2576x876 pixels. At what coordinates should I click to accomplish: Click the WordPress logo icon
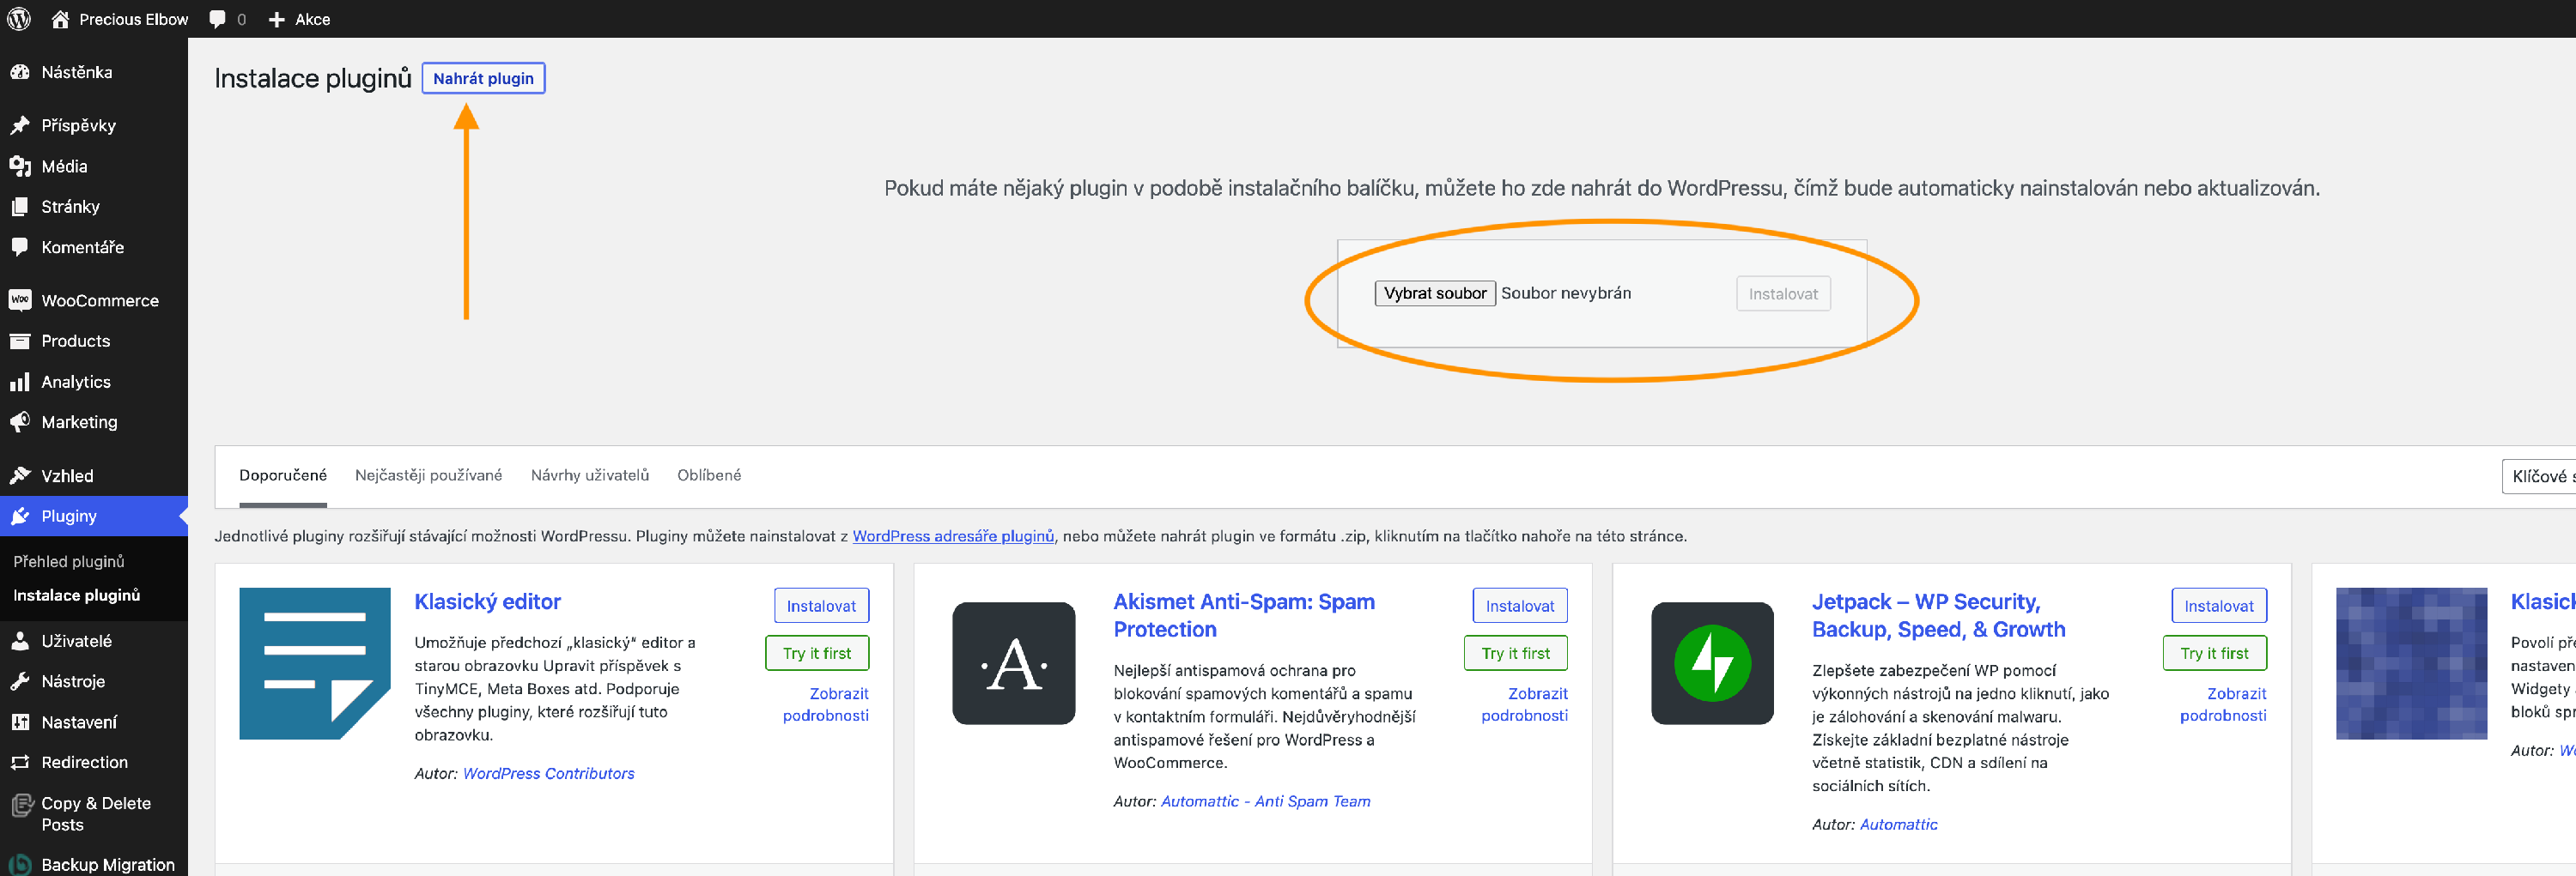(19, 19)
